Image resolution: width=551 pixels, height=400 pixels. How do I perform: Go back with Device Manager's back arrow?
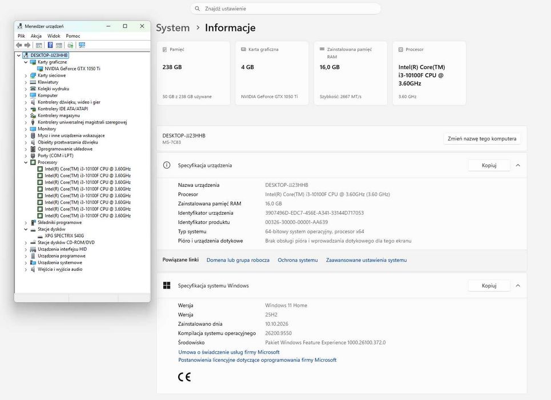(x=19, y=45)
